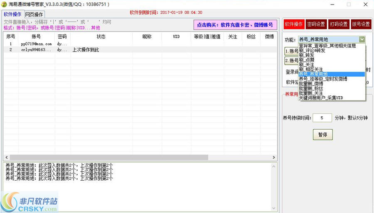
Task: Select 养号_挂等级_定时发微博 option
Action: point(332,79)
